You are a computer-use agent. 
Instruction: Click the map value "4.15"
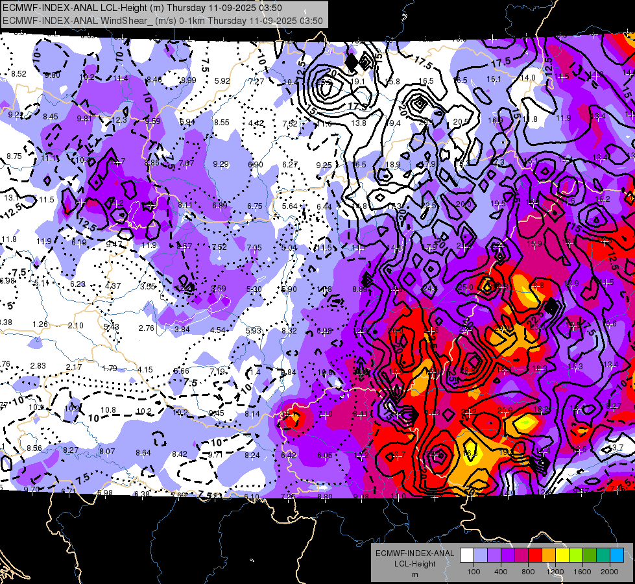coord(145,369)
